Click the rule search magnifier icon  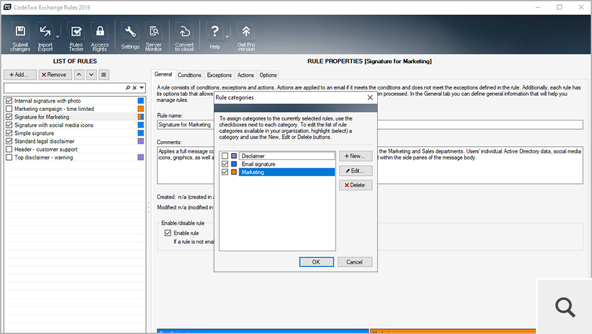coord(128,88)
